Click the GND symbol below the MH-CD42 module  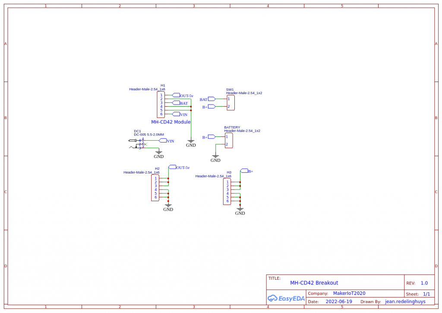[191, 143]
